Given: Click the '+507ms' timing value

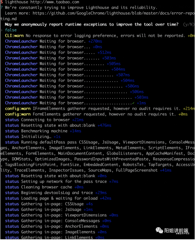Looking at the screenshot, I should click(x=123, y=75).
